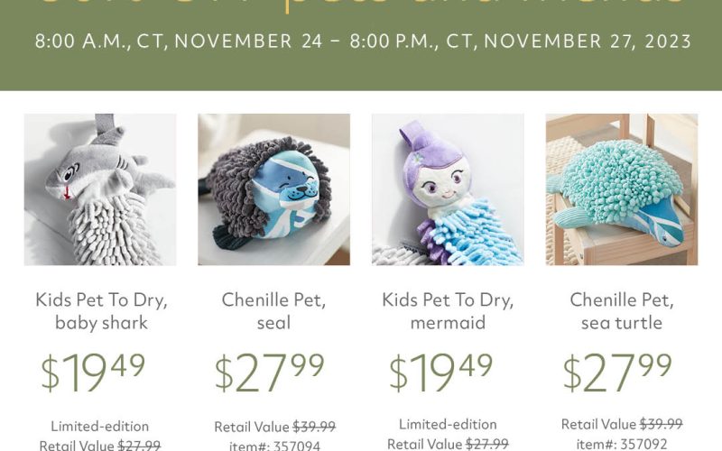This screenshot has height=451, width=722.
Task: Select the "Chenille Pet, seal" product name
Action: click(273, 310)
